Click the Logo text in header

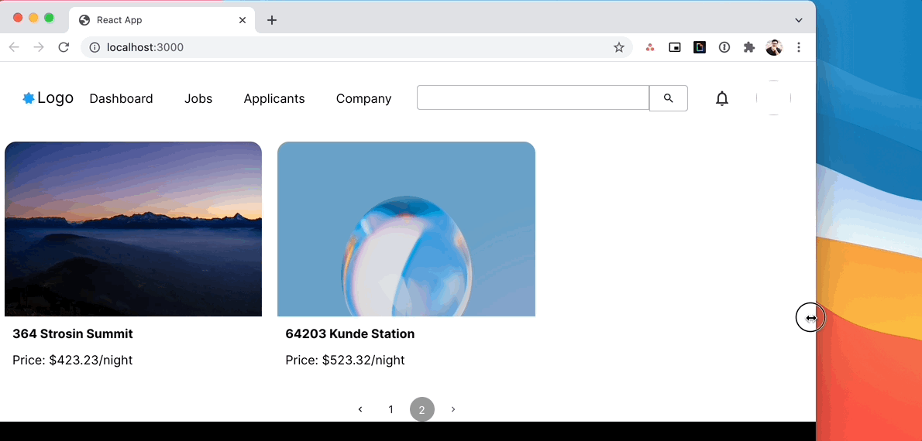(55, 98)
